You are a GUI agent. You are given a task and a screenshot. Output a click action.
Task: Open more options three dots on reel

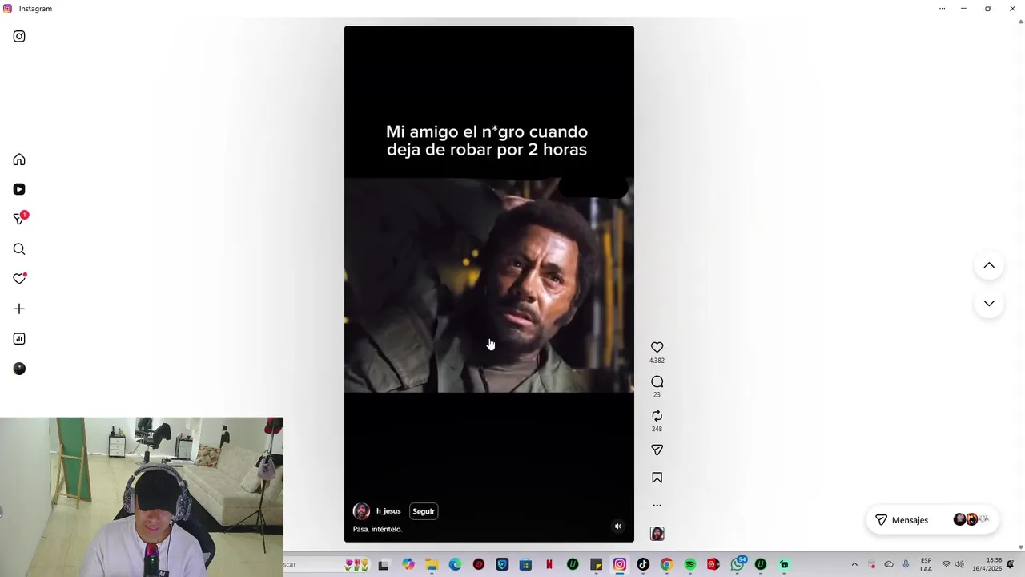pyautogui.click(x=657, y=506)
